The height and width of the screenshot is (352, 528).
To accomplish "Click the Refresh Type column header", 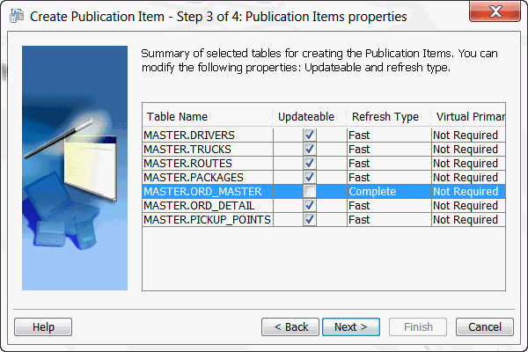I will (389, 116).
